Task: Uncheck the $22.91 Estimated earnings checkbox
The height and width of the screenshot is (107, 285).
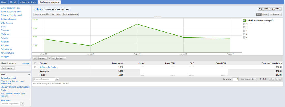Action: (x=245, y=21)
